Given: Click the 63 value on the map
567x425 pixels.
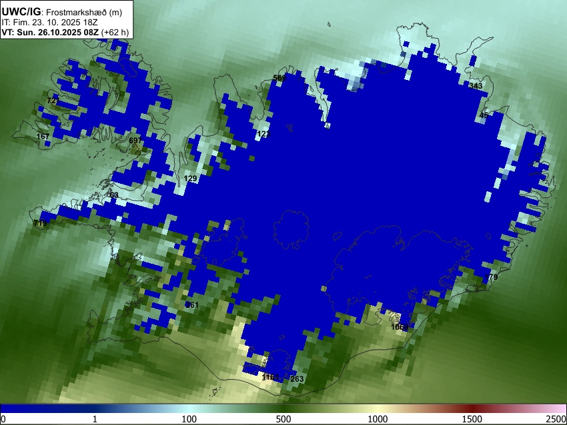Looking at the screenshot, I should (x=114, y=195).
